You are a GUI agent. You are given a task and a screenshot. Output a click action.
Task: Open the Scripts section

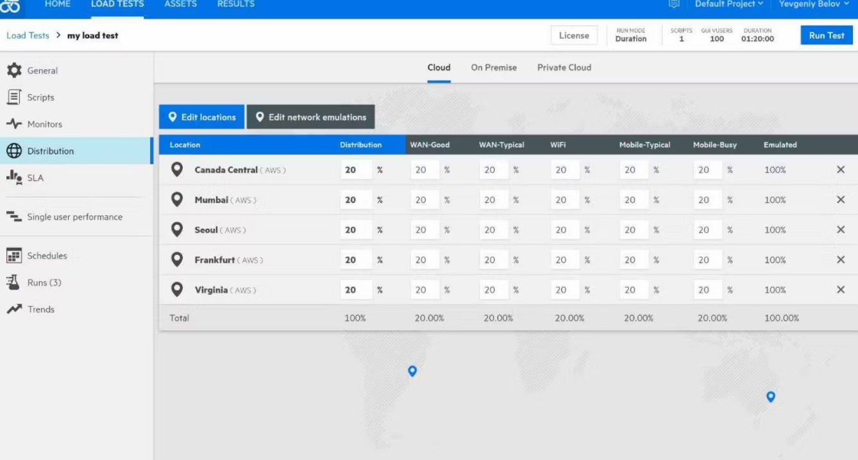41,97
